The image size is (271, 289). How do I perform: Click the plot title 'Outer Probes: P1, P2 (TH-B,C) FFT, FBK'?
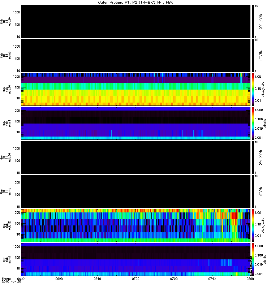135,3
